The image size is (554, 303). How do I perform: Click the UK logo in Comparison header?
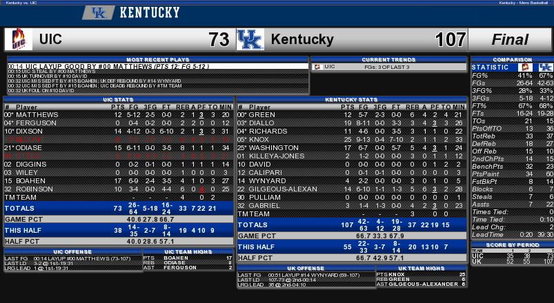[x=546, y=67]
